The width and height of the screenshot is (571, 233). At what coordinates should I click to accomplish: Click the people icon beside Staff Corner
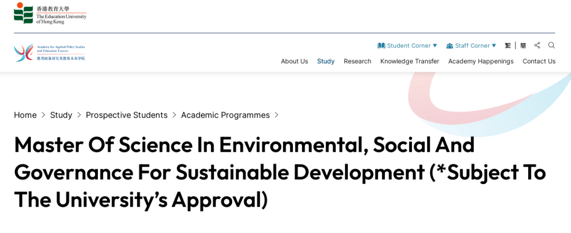click(x=450, y=45)
